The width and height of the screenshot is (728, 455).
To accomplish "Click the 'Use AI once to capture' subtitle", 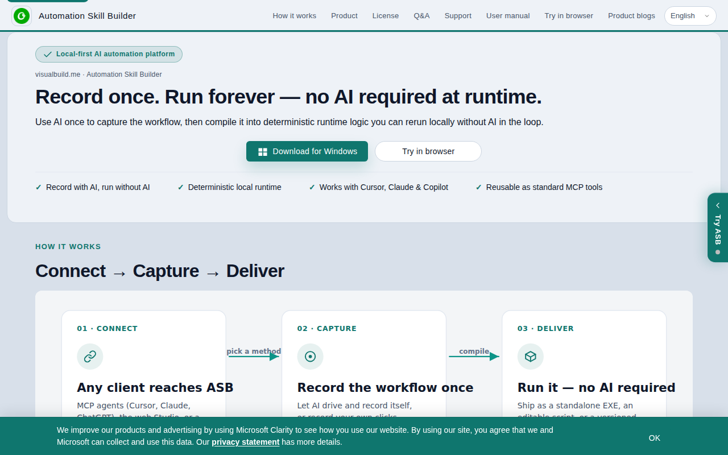I will 289,122.
